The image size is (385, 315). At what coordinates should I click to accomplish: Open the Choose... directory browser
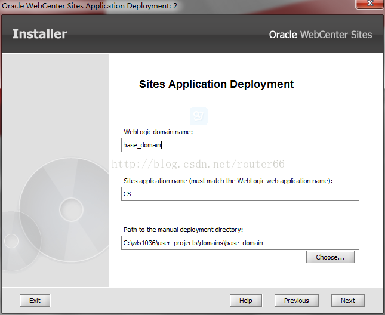coord(330,257)
